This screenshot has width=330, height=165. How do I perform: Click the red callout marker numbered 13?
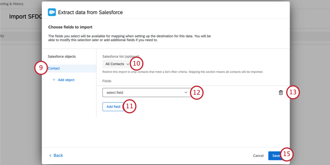click(293, 93)
